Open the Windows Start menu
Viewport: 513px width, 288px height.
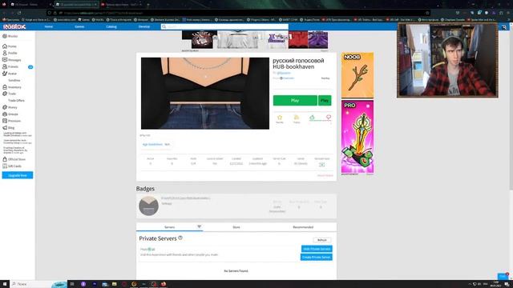click(5, 284)
